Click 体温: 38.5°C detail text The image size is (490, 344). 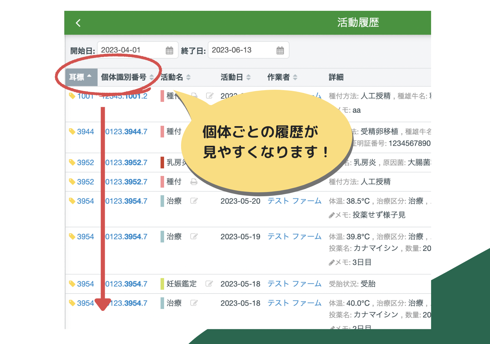[x=349, y=201]
